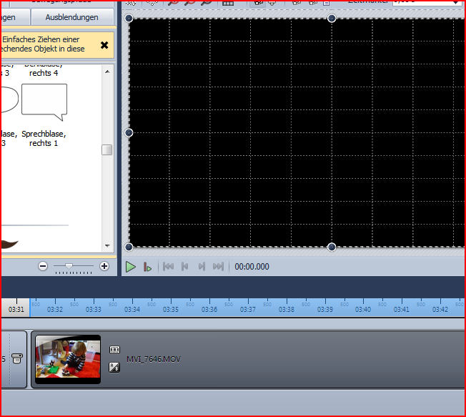Zoom out with the minus icon
This screenshot has height=417, width=466.
[x=43, y=266]
